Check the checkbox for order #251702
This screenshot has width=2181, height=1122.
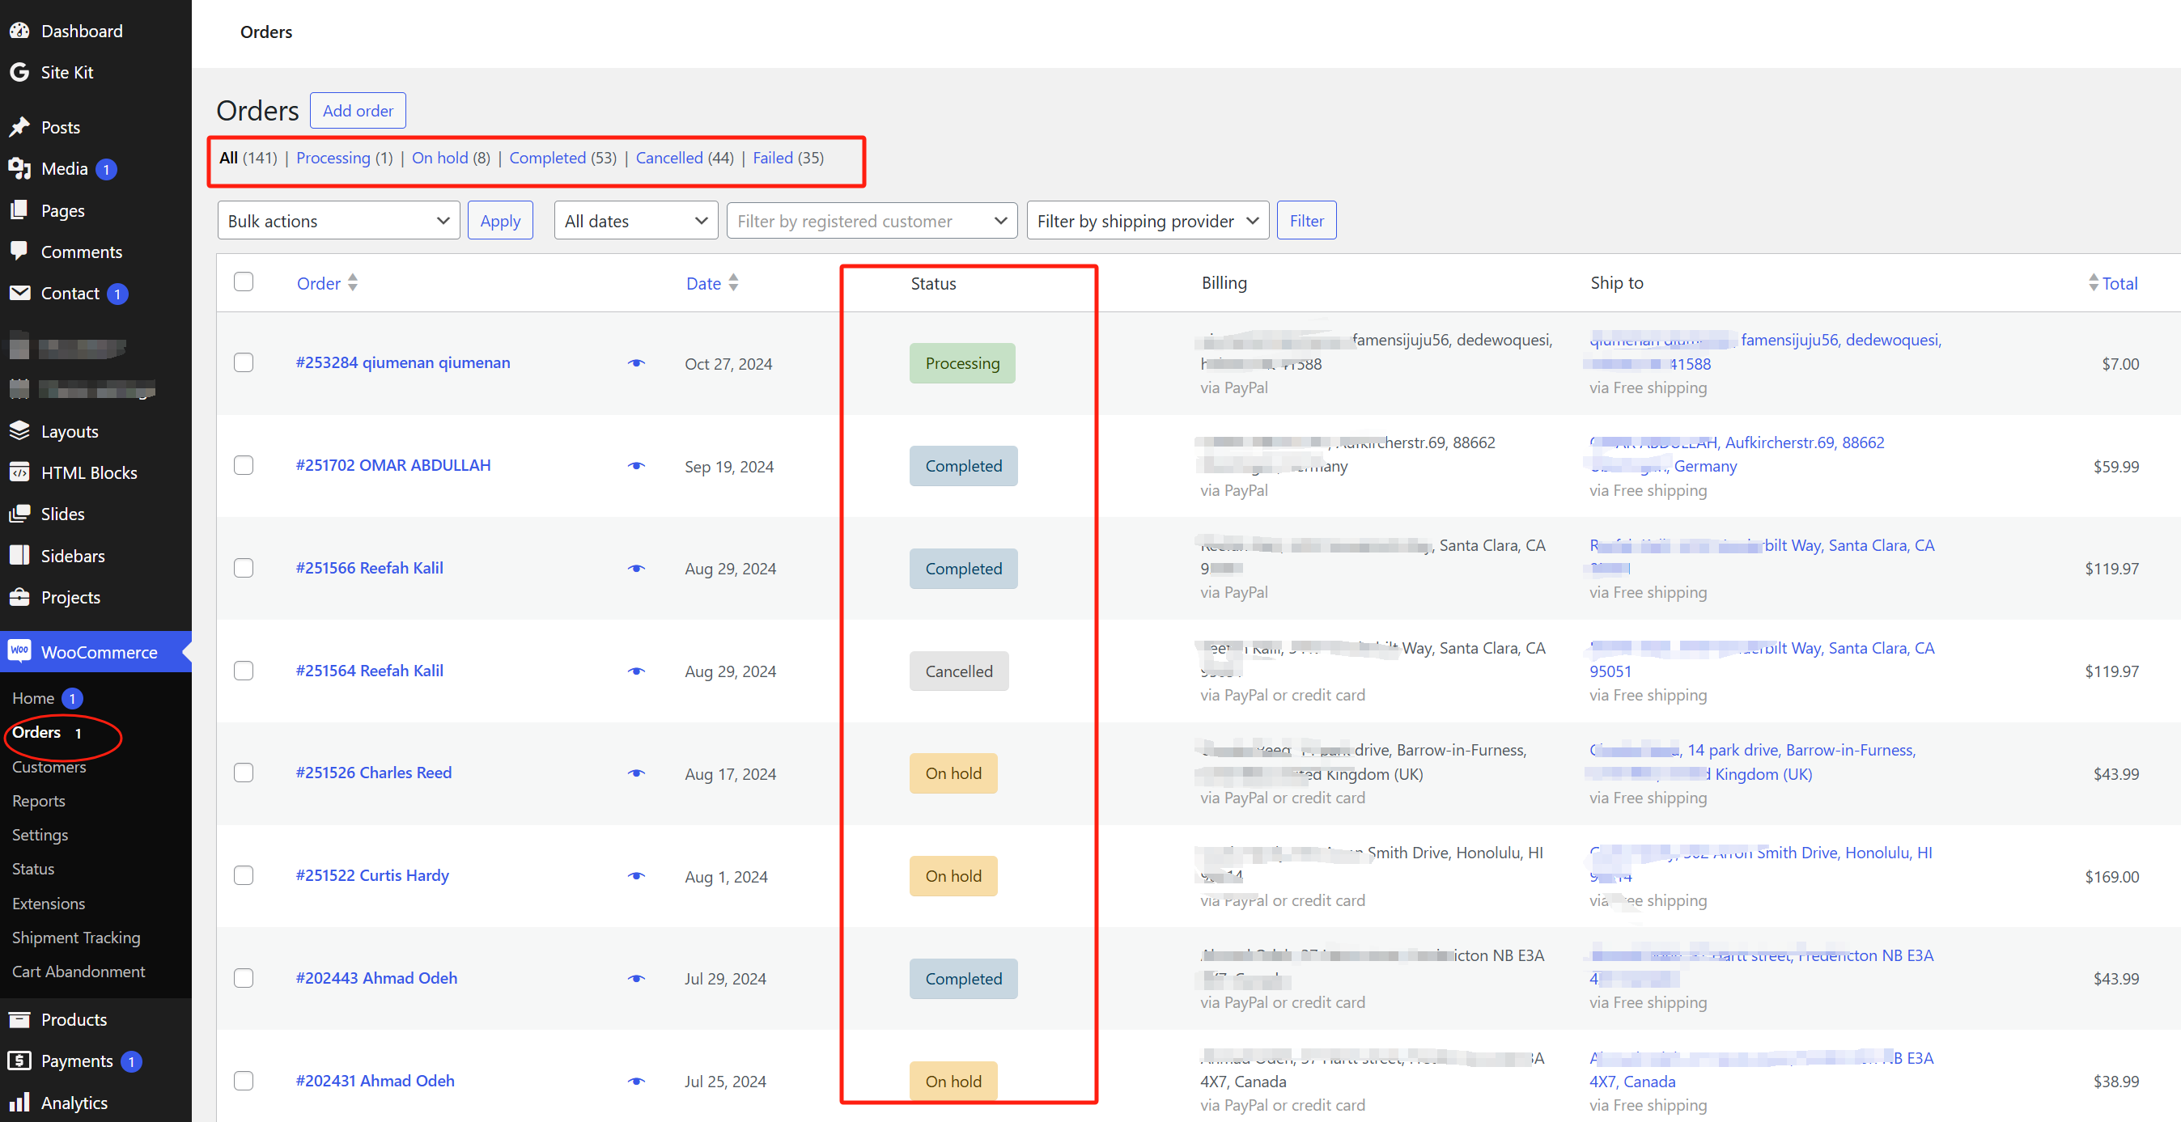[x=243, y=465]
